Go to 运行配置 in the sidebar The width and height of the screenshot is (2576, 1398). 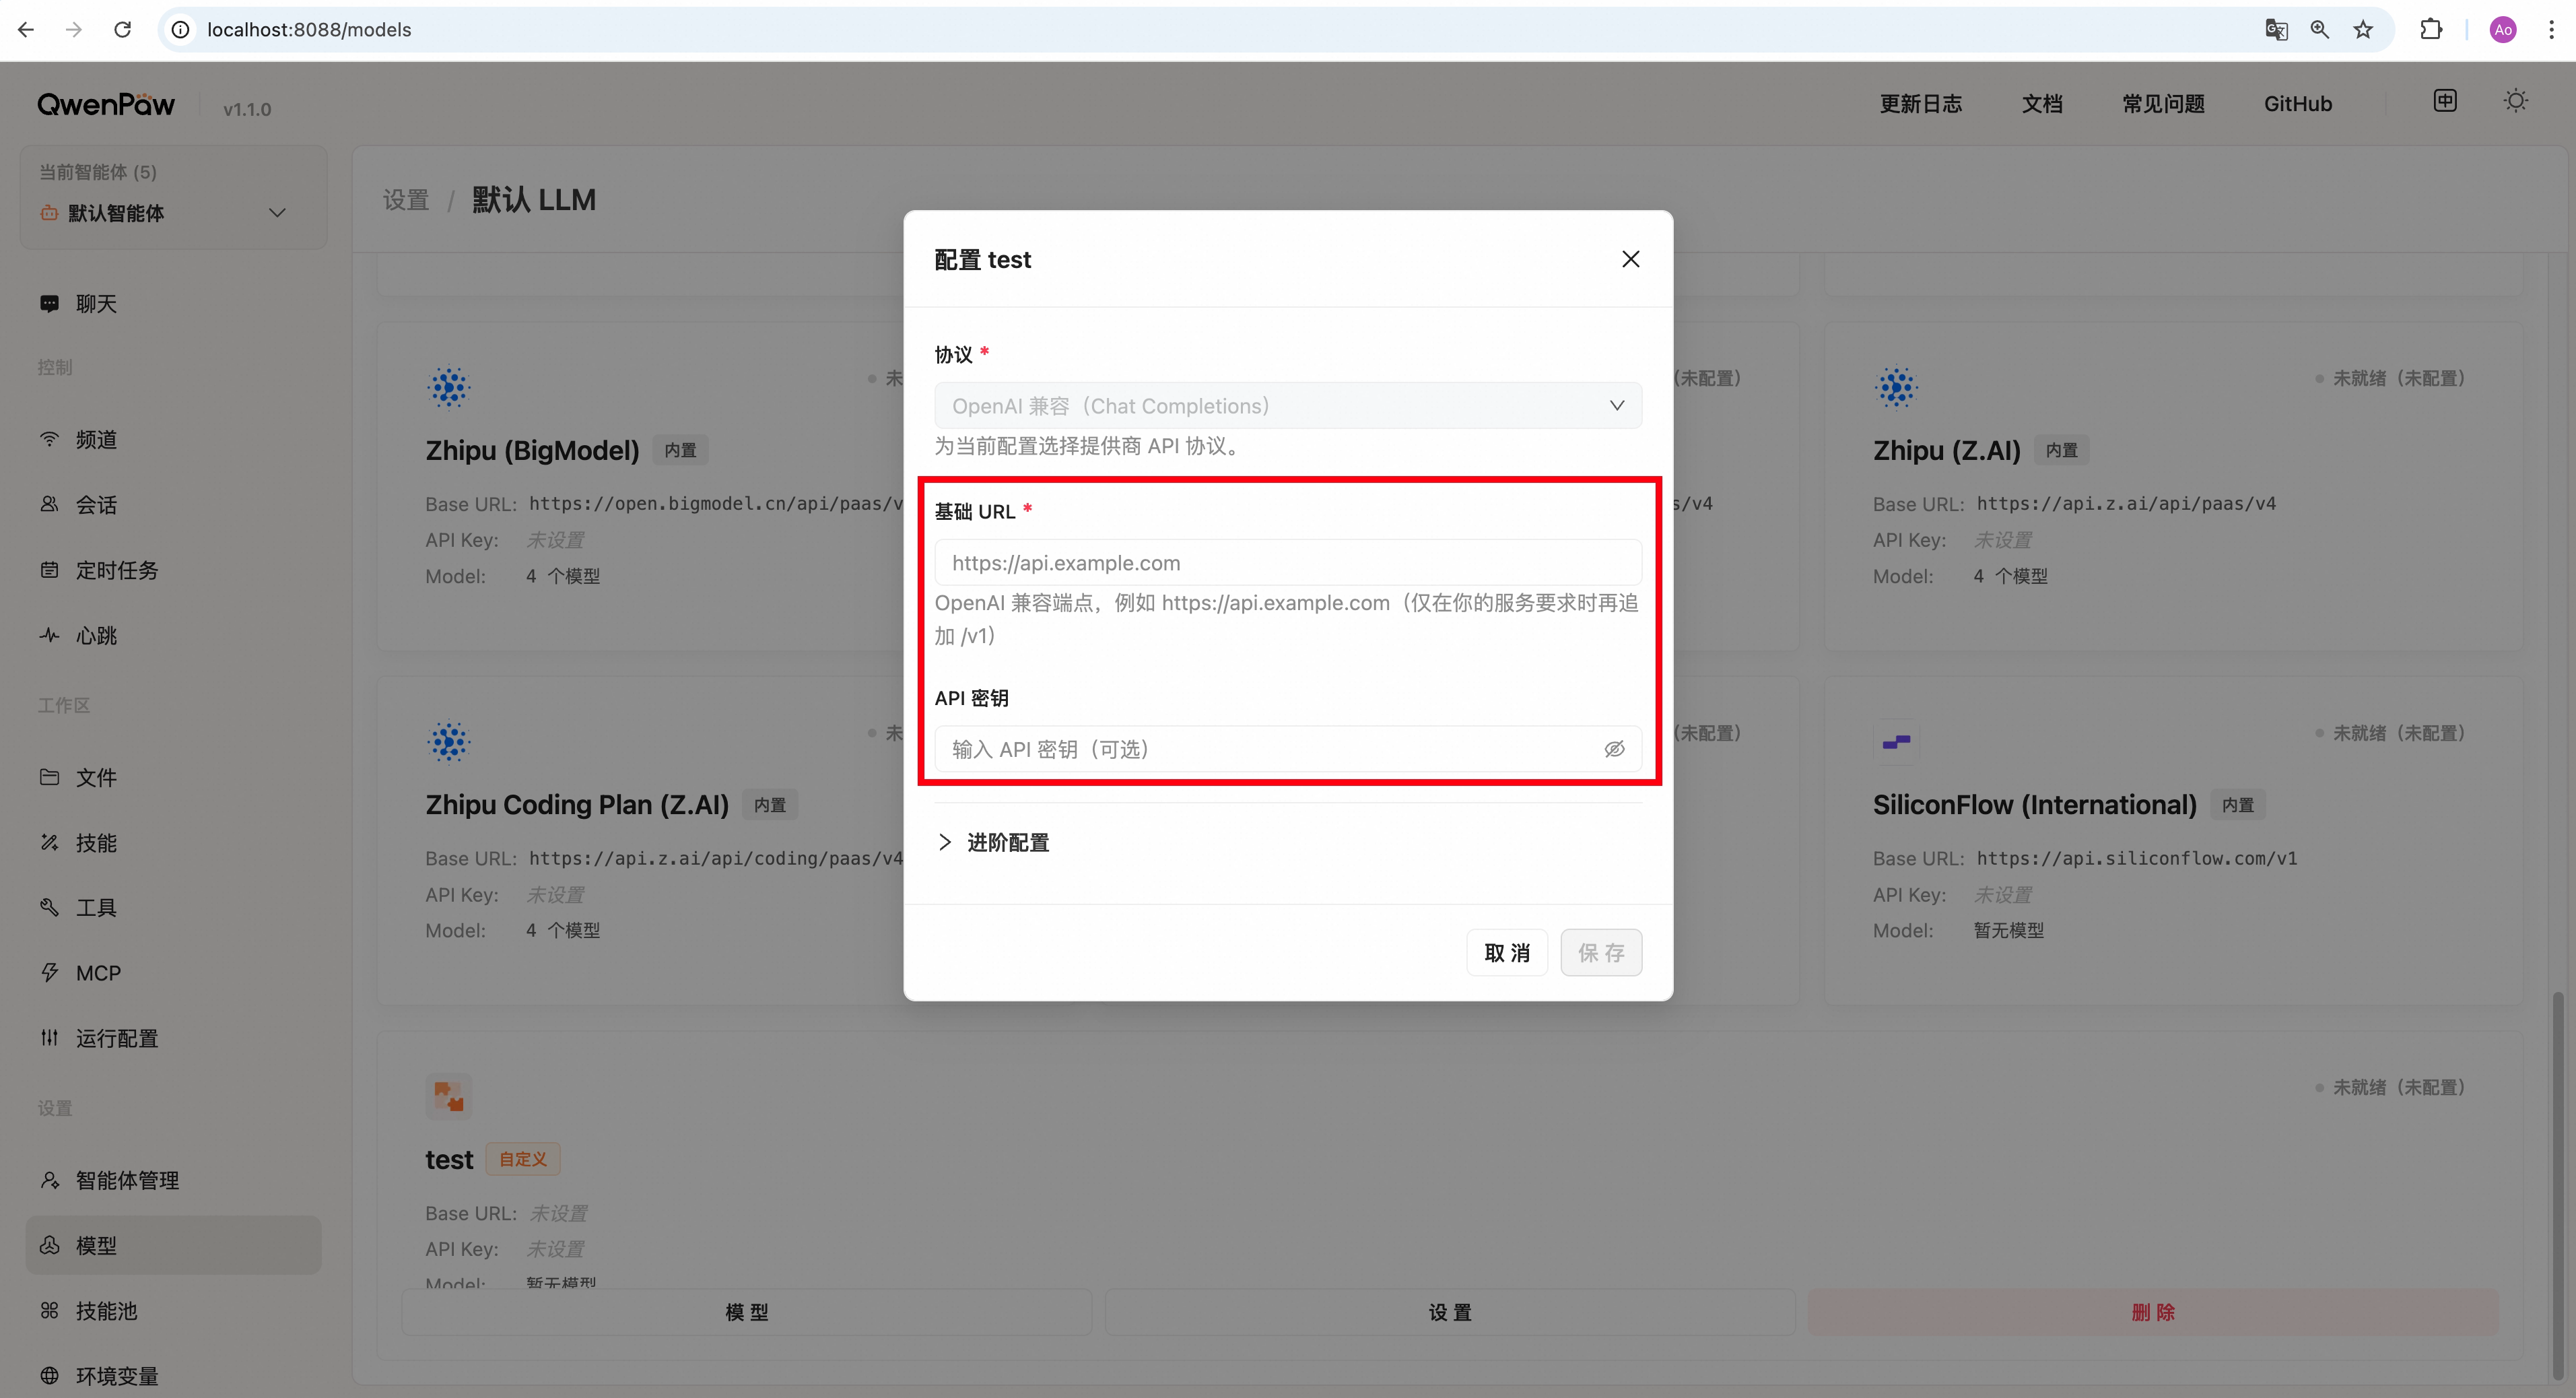pos(173,1039)
